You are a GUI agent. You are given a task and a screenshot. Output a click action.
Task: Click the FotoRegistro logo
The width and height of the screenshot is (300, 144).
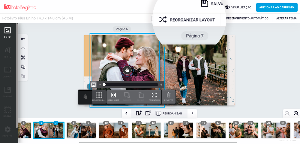coord(20,7)
